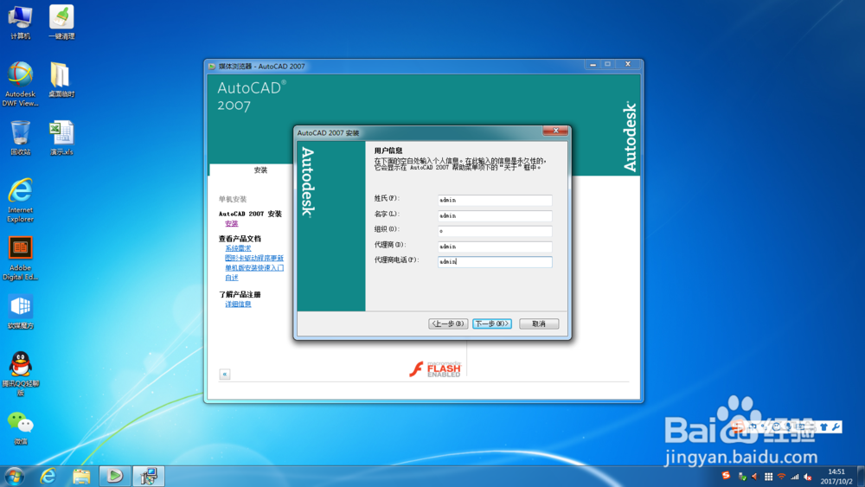Click the network signal bars tray icon
The height and width of the screenshot is (487, 865).
(794, 477)
